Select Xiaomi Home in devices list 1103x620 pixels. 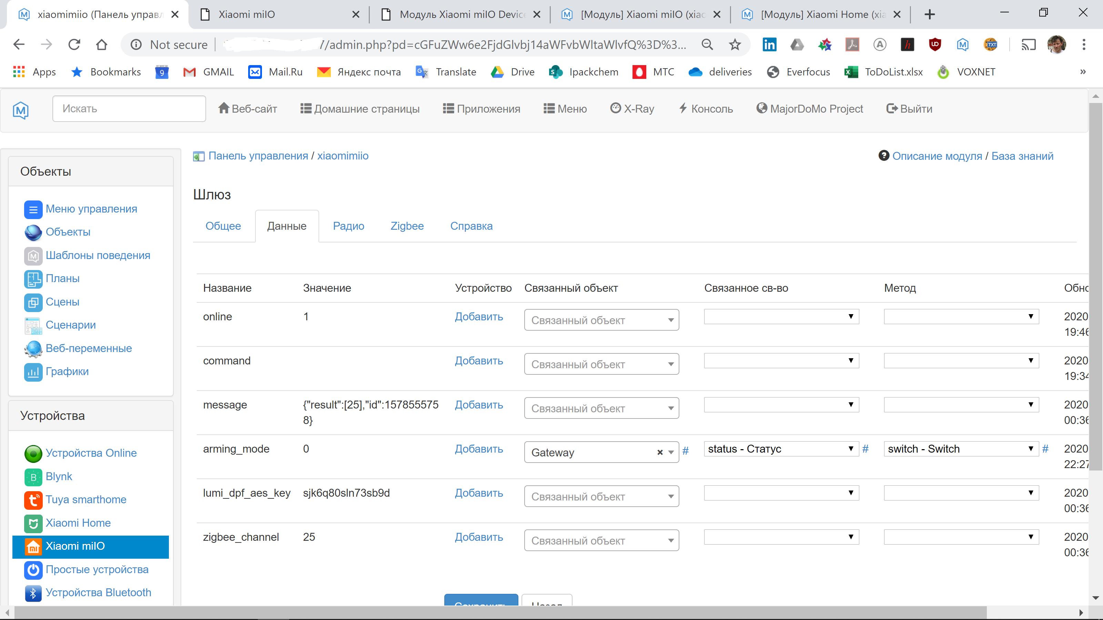tap(78, 523)
